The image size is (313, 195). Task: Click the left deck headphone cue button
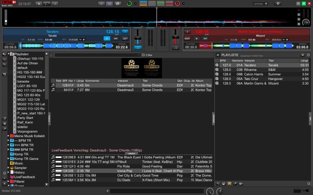point(137,48)
